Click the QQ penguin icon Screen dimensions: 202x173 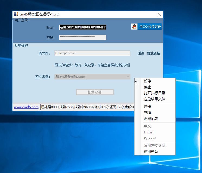134,27
